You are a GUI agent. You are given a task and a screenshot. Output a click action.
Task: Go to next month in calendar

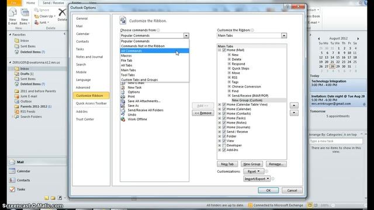tap(358, 38)
